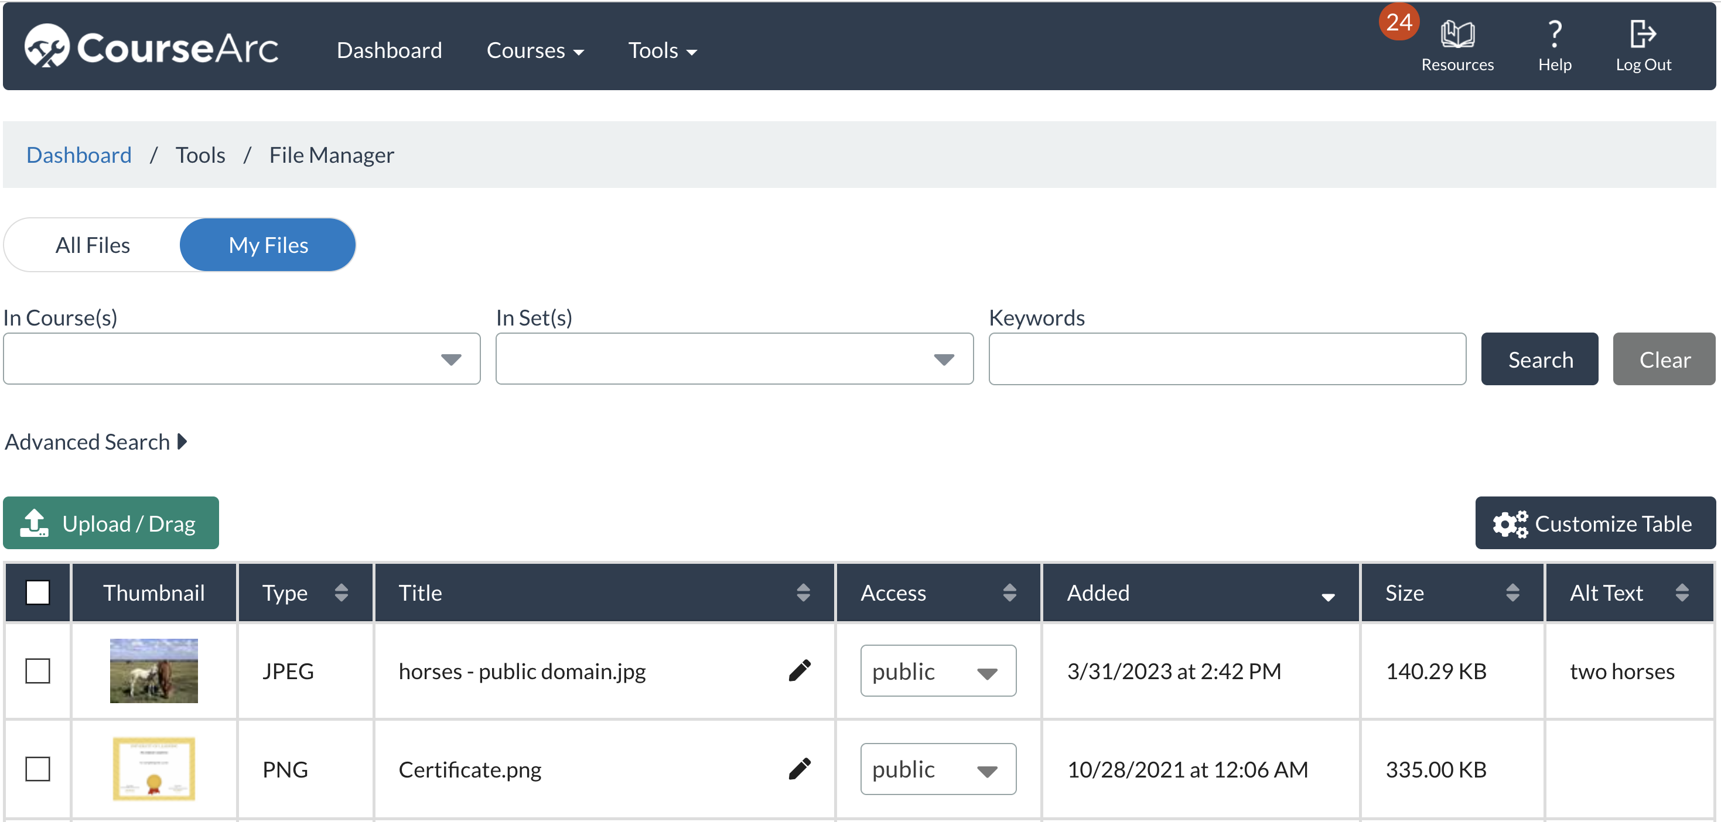This screenshot has height=822, width=1721.
Task: Sort table by Size column arrows
Action: coord(1512,592)
